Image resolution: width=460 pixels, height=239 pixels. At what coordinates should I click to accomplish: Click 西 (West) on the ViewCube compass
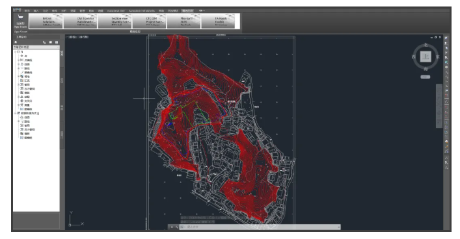[x=414, y=57]
